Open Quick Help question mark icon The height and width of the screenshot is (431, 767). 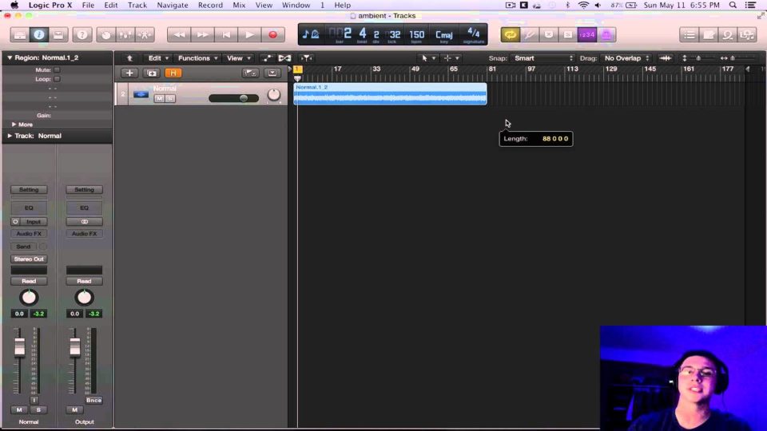coord(82,34)
